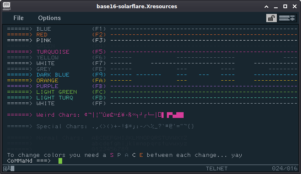Click the (F9) key code text
Image resolution: width=301 pixels, height=174 pixels.
point(99,75)
